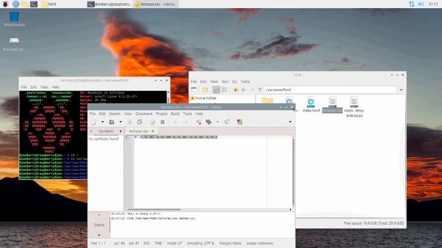Screen dimensions: 442x248
Task: Open the Raspberry Pi applications menu
Action: pyautogui.click(x=6, y=4)
